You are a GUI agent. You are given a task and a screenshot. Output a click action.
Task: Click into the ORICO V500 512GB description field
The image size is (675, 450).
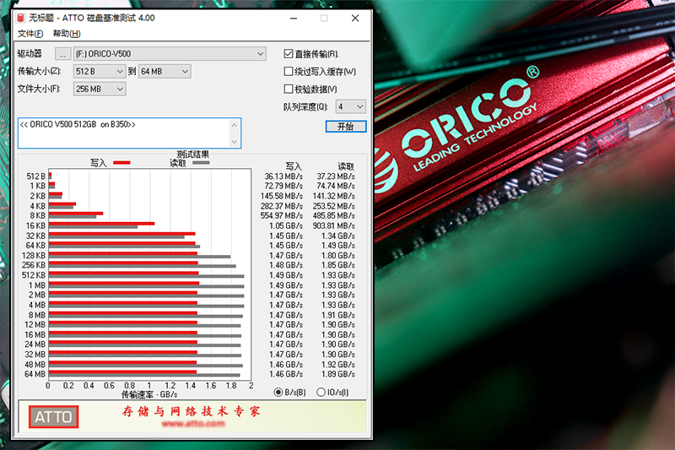tap(124, 133)
